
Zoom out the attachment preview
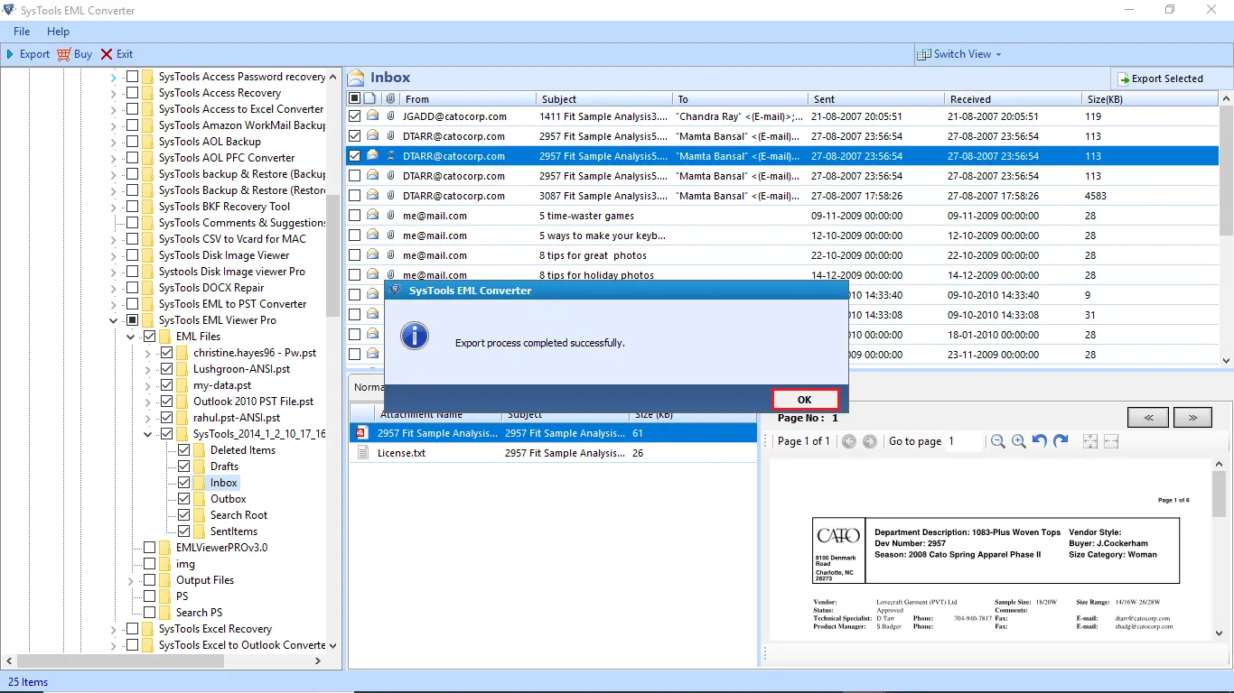(997, 441)
